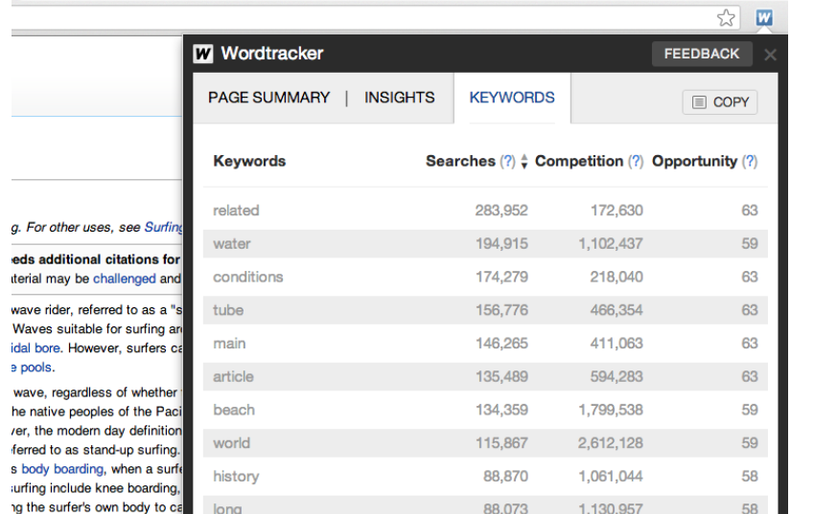Sort keywords using the Searches sort arrows
This screenshot has height=514, width=814.
coord(524,163)
